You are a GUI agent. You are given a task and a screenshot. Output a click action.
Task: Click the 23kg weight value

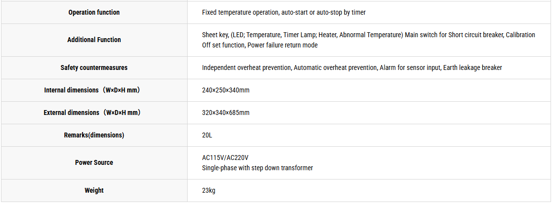[209, 190]
